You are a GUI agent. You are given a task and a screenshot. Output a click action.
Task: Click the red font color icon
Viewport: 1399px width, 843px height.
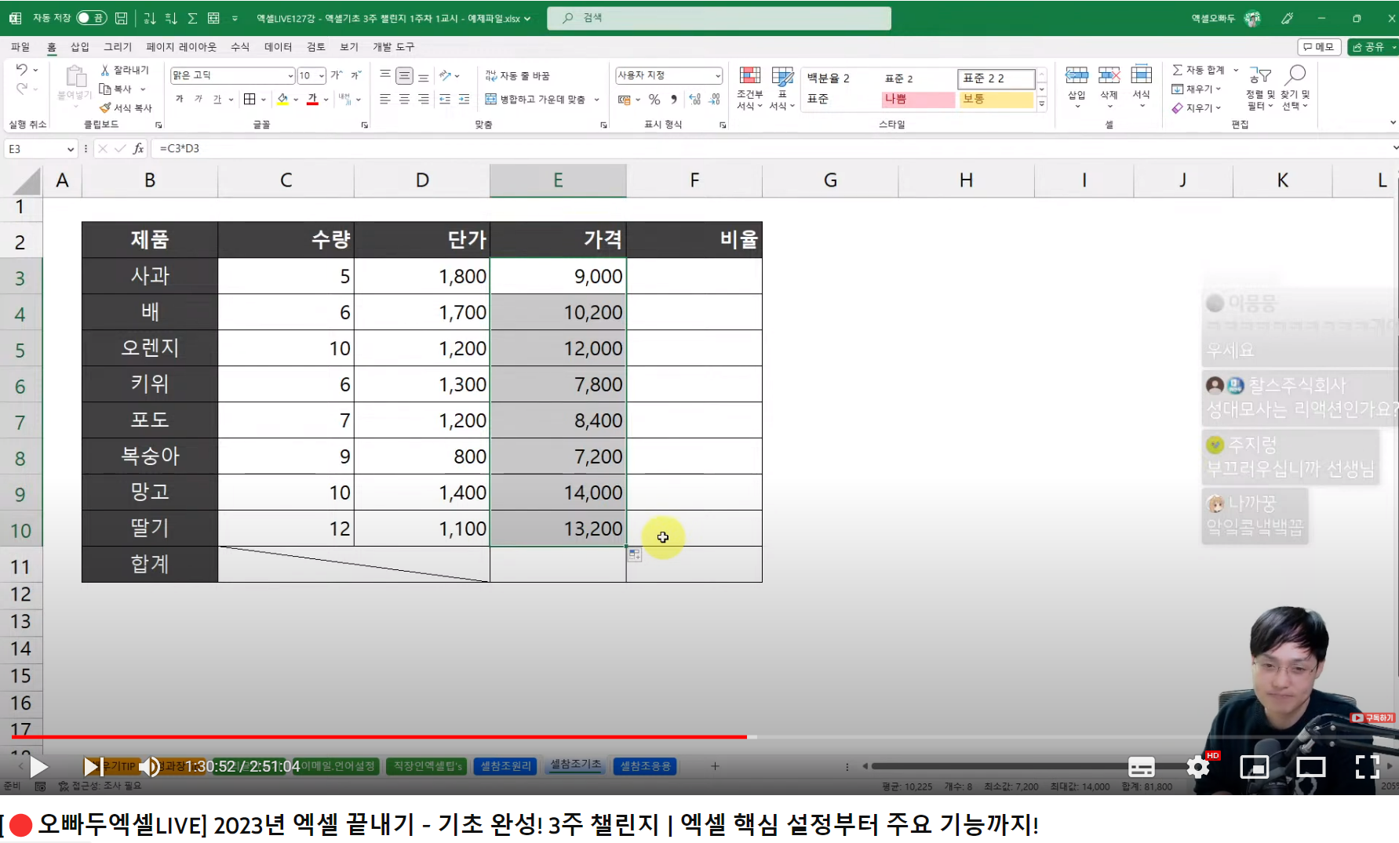pyautogui.click(x=312, y=99)
